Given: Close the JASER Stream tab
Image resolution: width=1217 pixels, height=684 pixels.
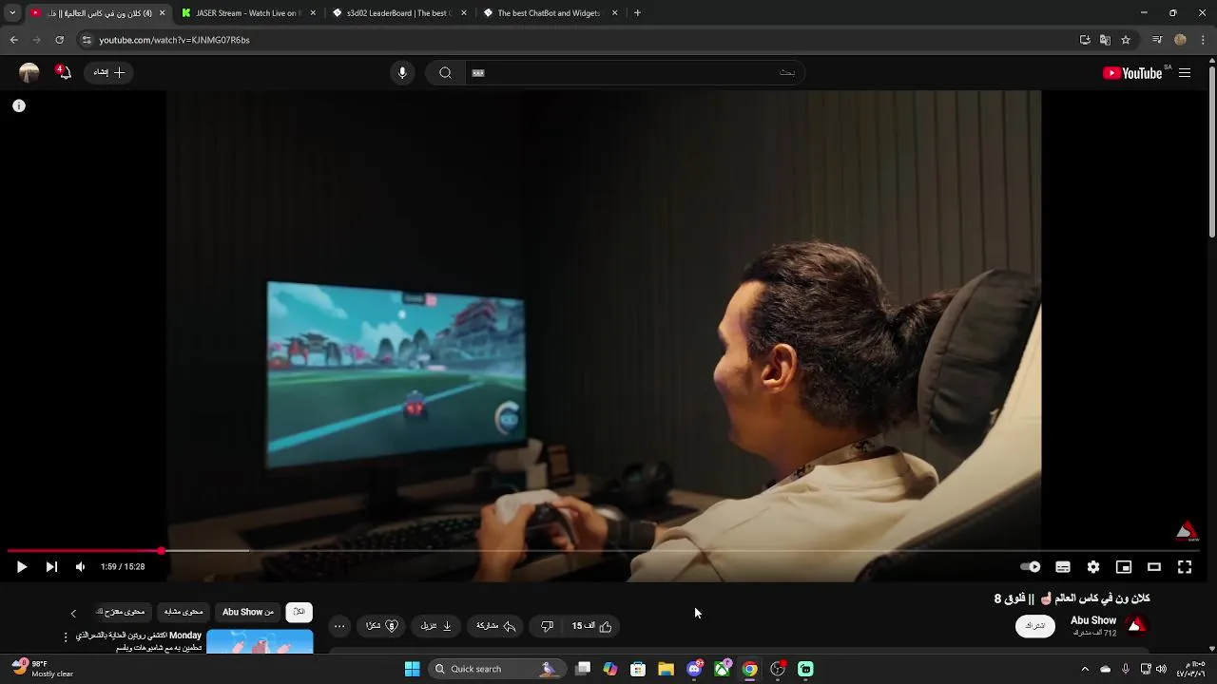Looking at the screenshot, I should tap(313, 13).
